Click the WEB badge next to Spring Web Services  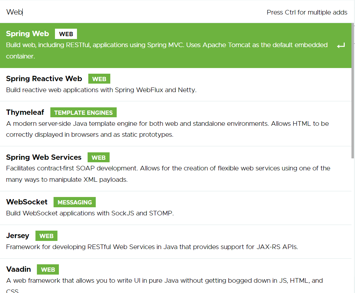point(98,157)
